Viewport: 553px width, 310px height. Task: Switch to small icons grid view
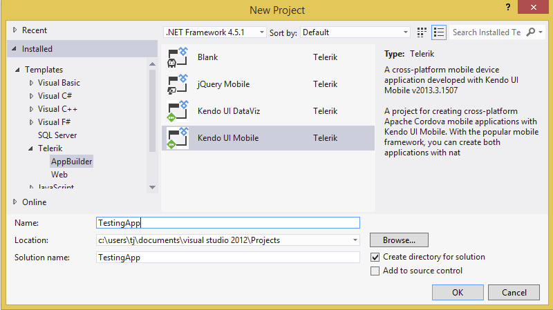coord(422,32)
